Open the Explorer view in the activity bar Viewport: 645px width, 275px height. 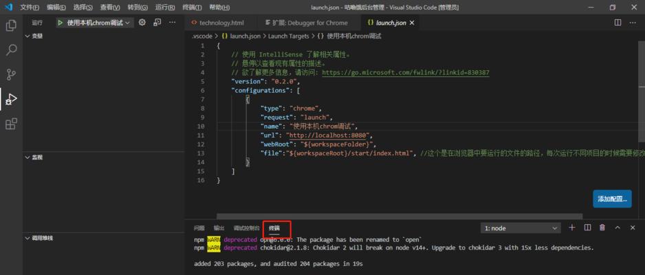pyautogui.click(x=11, y=25)
